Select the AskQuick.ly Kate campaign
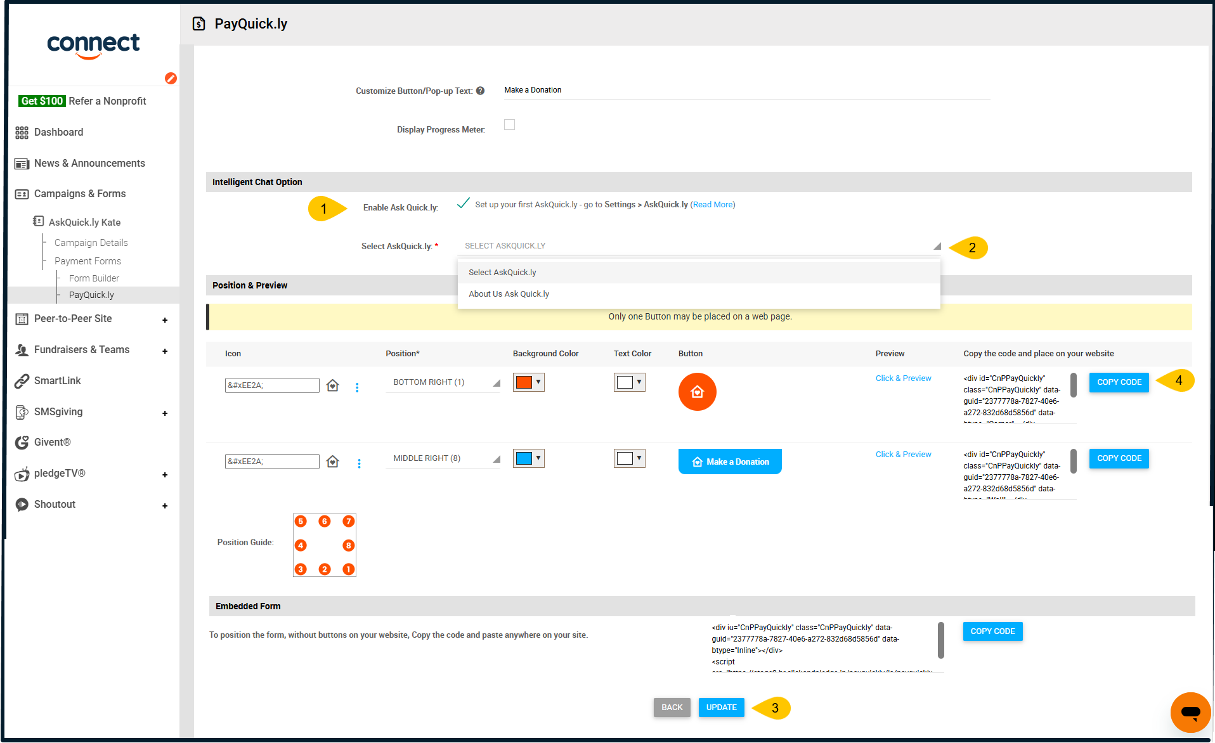 84,222
